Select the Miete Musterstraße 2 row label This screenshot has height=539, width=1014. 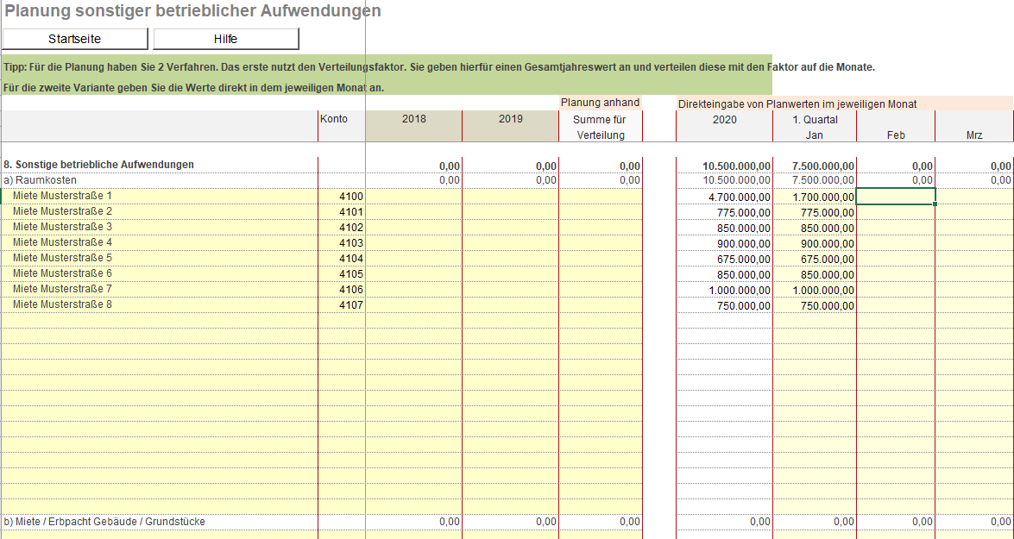[x=62, y=211]
